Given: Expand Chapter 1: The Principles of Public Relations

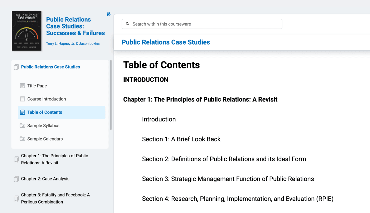Looking at the screenshot, I should pyautogui.click(x=54, y=159).
